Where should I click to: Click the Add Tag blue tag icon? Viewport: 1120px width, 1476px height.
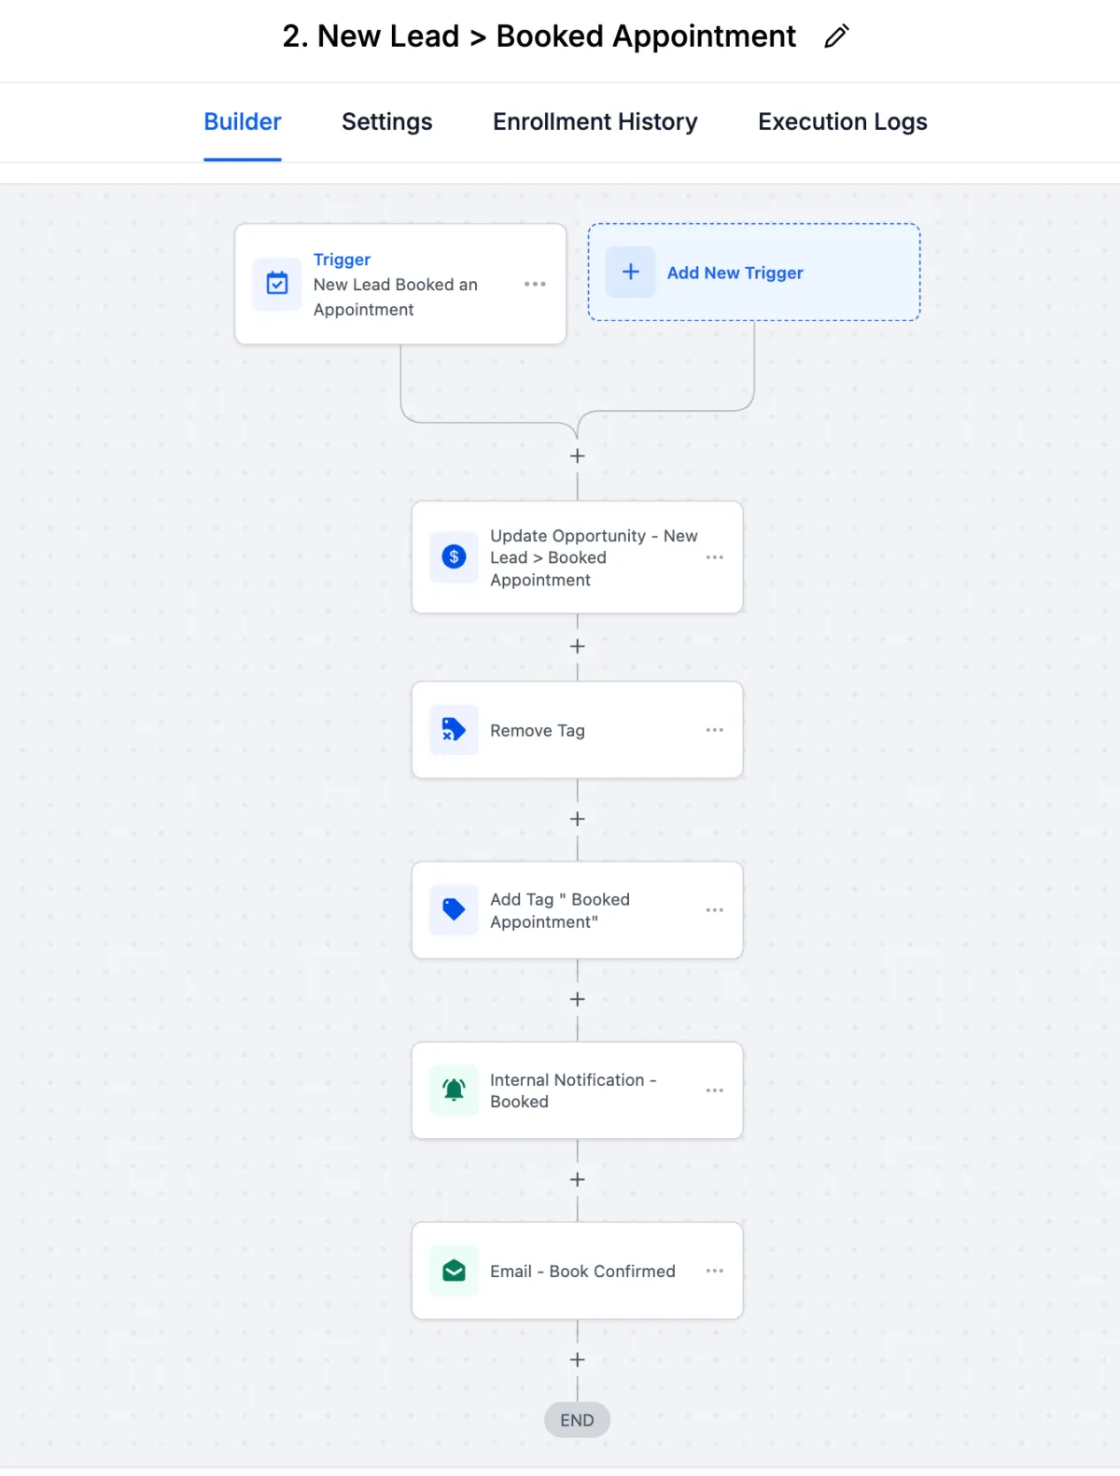pos(454,910)
